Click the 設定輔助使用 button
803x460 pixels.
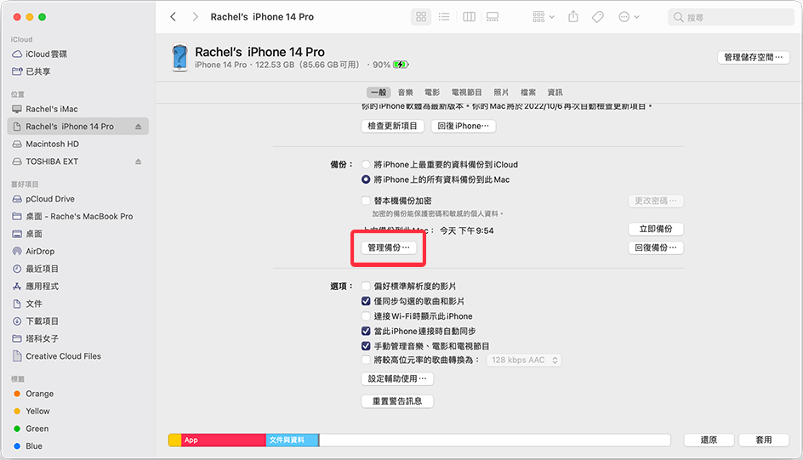(397, 378)
